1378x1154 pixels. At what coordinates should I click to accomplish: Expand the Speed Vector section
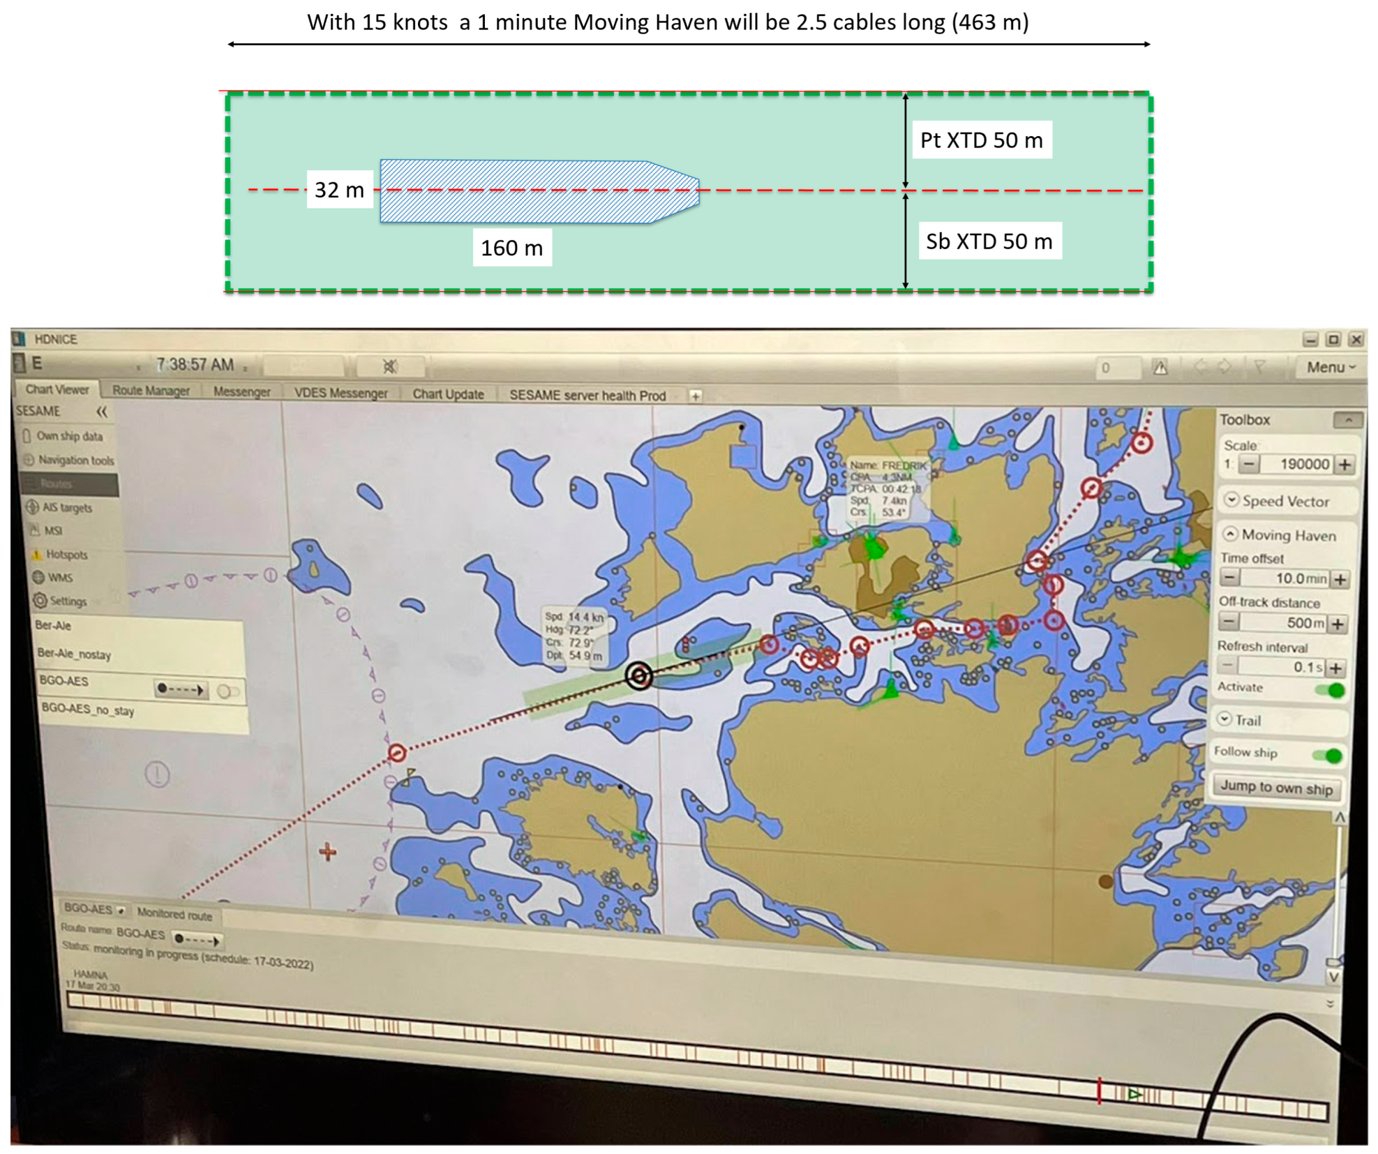tap(1231, 500)
